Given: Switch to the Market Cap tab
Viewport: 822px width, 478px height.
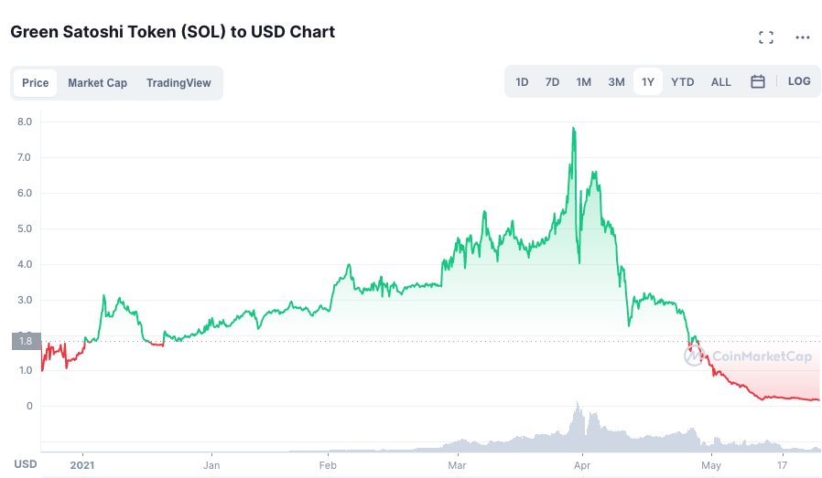Looking at the screenshot, I should click(97, 83).
